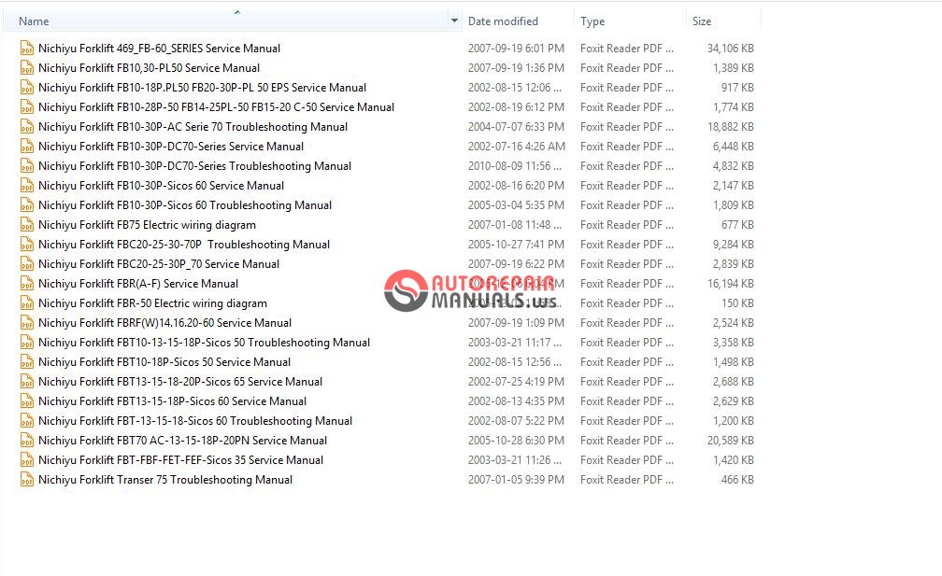Select 'Nichiyu Forklift FBT-13-15-18-Sicos 60 Troubleshooting Manual'
This screenshot has height=576, width=942.
(x=195, y=421)
